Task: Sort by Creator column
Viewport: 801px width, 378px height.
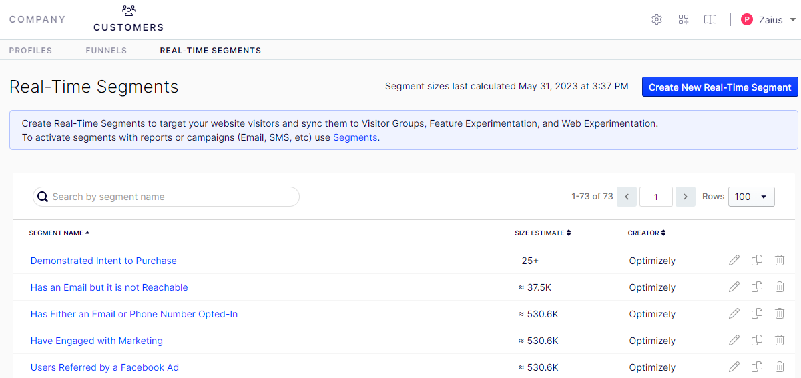Action: point(647,233)
